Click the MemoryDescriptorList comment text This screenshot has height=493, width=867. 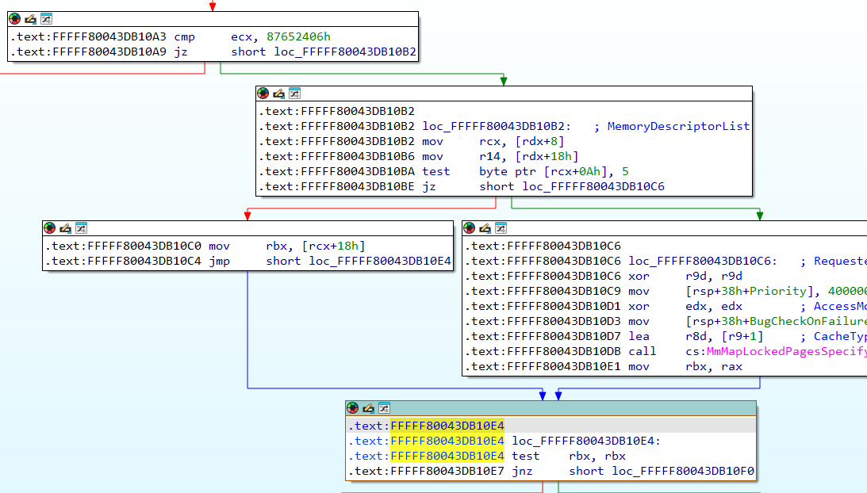coord(678,127)
